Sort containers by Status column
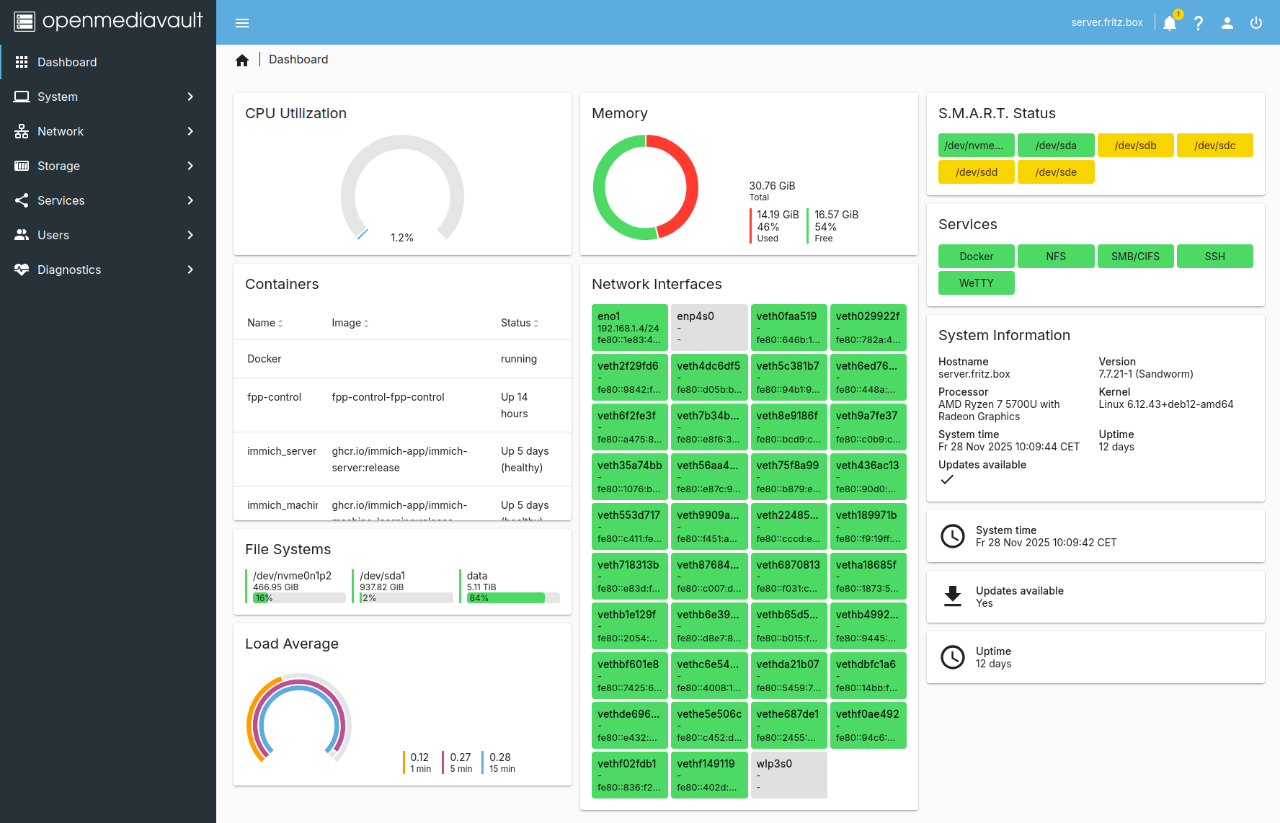Image resolution: width=1280 pixels, height=823 pixels. pyautogui.click(x=520, y=323)
